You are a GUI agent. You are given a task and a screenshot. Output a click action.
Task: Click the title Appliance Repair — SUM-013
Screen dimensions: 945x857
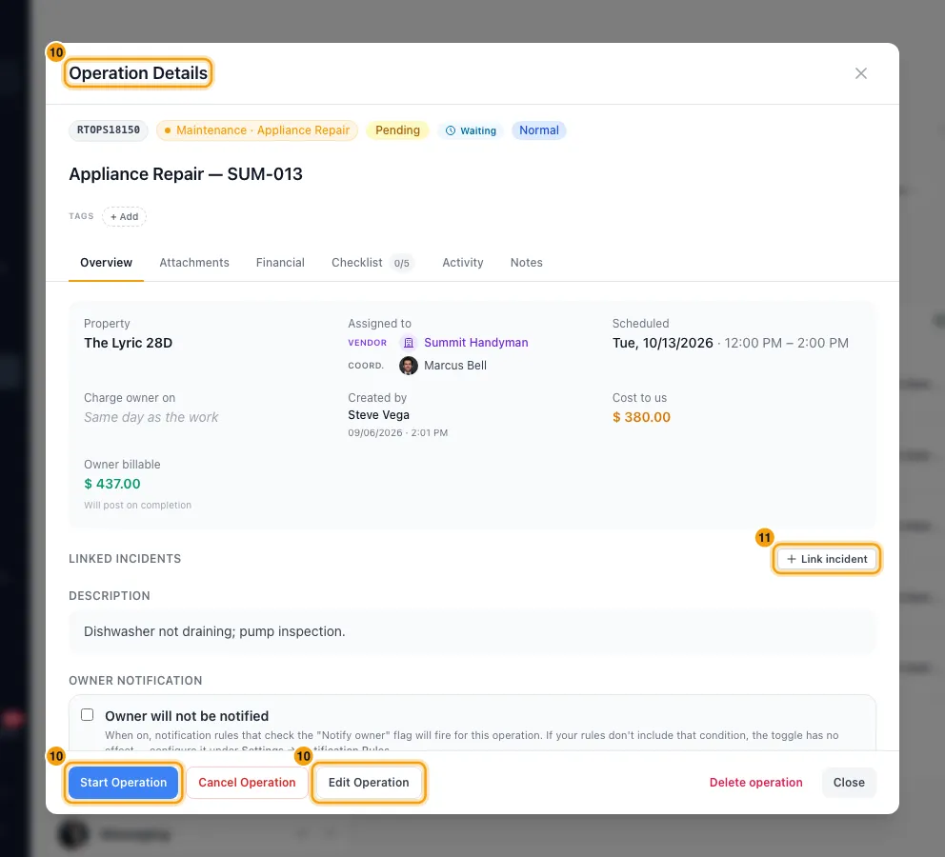click(x=186, y=174)
